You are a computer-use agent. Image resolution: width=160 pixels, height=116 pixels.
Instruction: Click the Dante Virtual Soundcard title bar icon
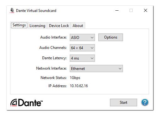(12, 10)
